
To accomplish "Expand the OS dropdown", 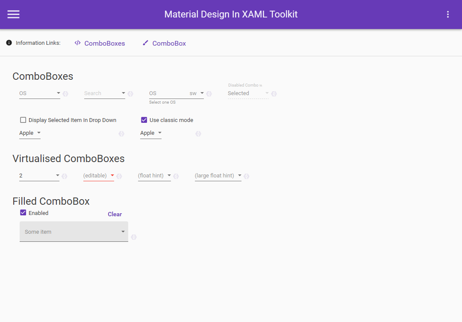I will (x=58, y=93).
